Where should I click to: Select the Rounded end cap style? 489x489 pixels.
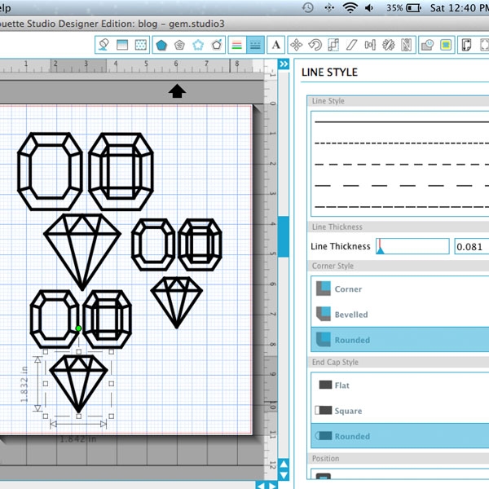[400, 436]
